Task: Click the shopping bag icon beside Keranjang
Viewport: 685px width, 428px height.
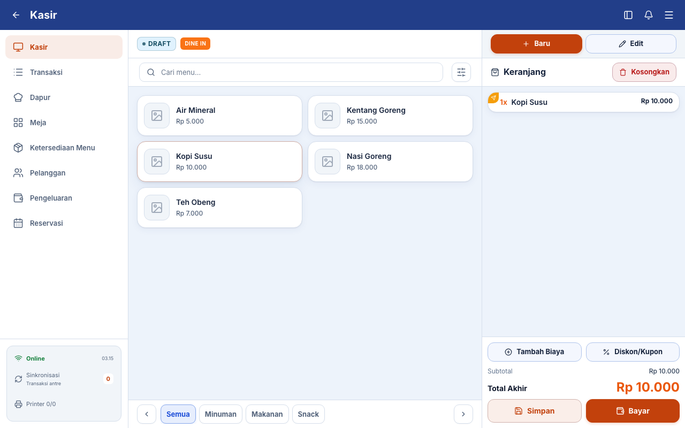Action: point(495,72)
